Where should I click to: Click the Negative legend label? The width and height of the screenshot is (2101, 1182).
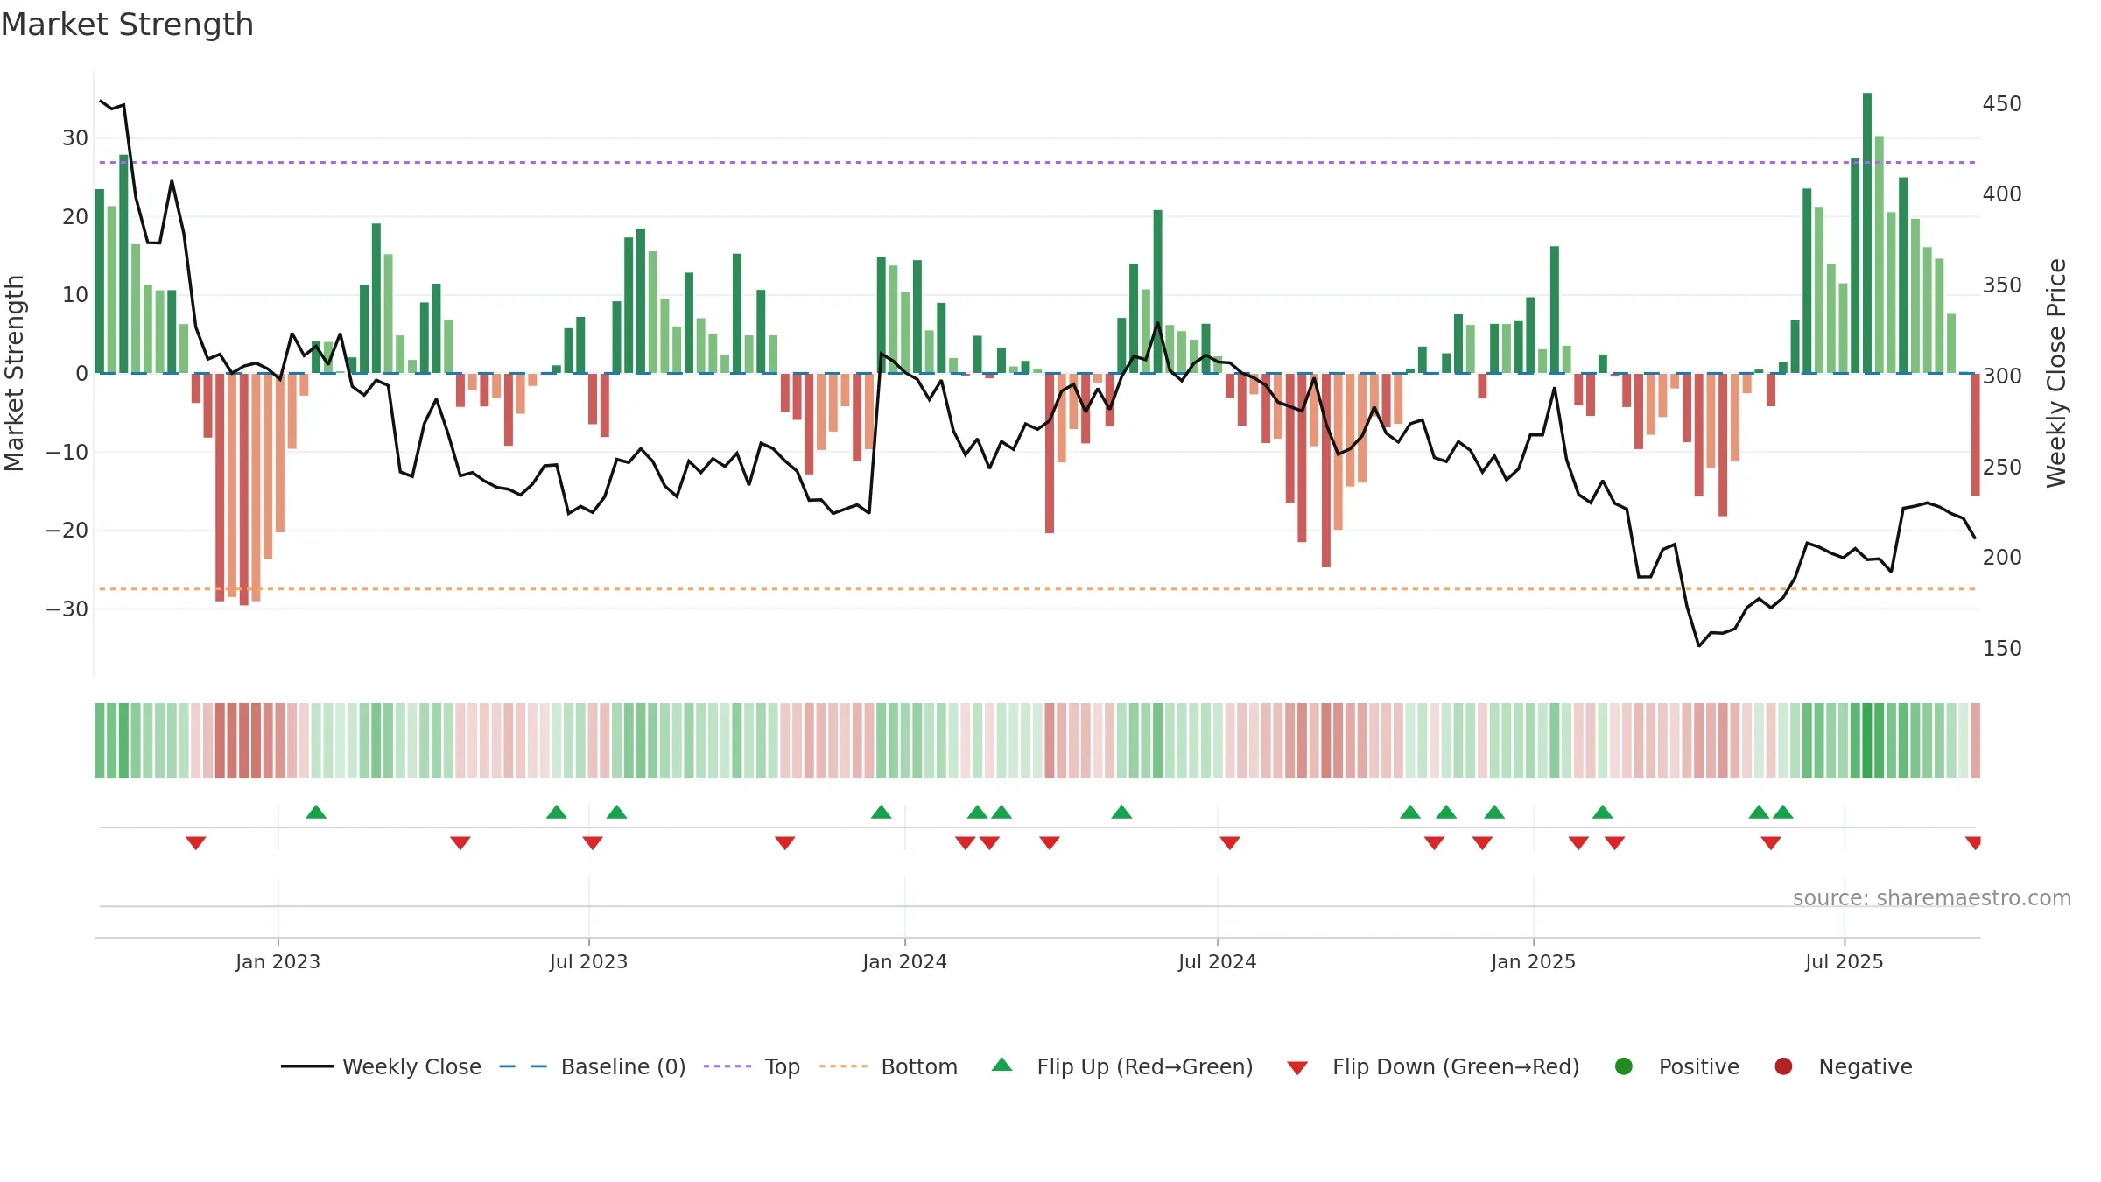pos(1866,1066)
